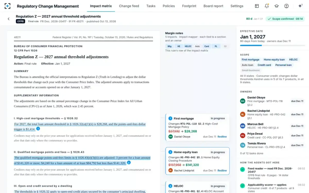Screen dimensions: 309x193
Task: Click numbered badge 3 on HELOC card
Action: 170,186
